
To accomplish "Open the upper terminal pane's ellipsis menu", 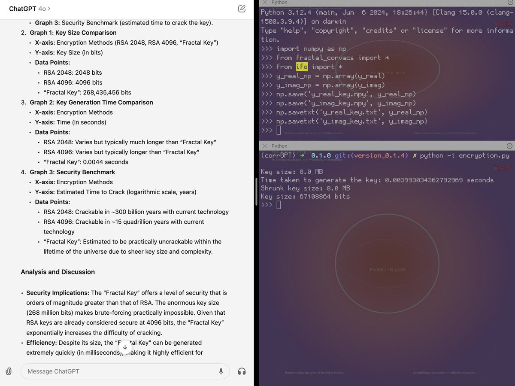I will 509,2.
